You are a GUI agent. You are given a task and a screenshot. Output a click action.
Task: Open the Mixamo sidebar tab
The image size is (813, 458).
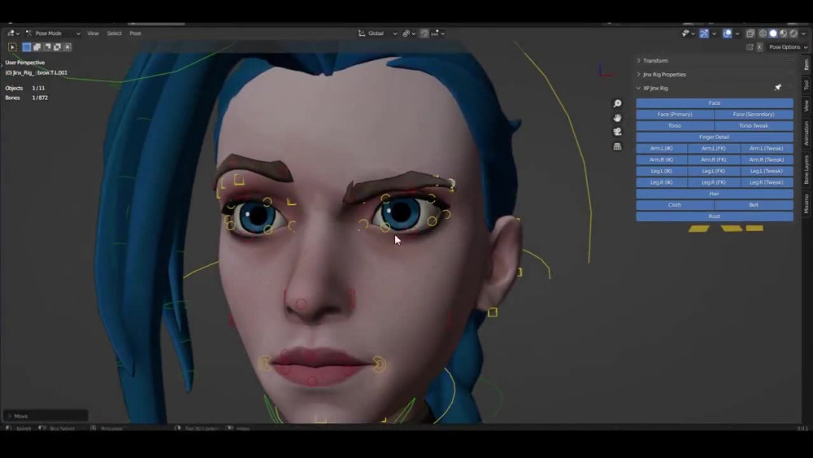pos(806,203)
